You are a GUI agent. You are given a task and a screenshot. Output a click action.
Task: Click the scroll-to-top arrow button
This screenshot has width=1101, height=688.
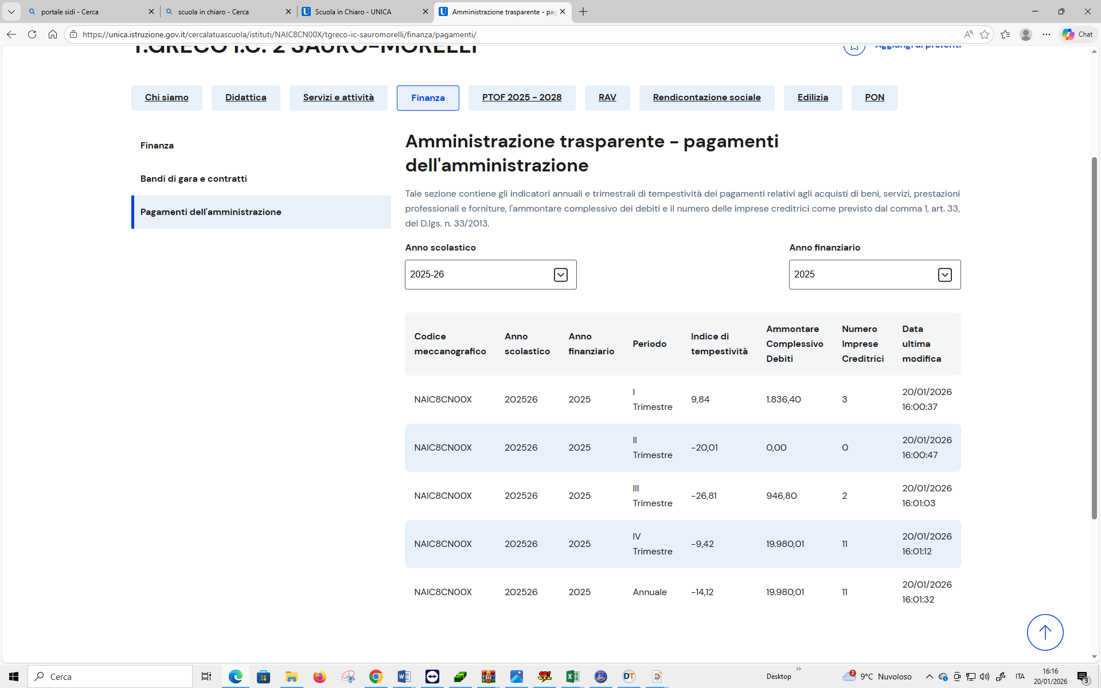point(1045,632)
